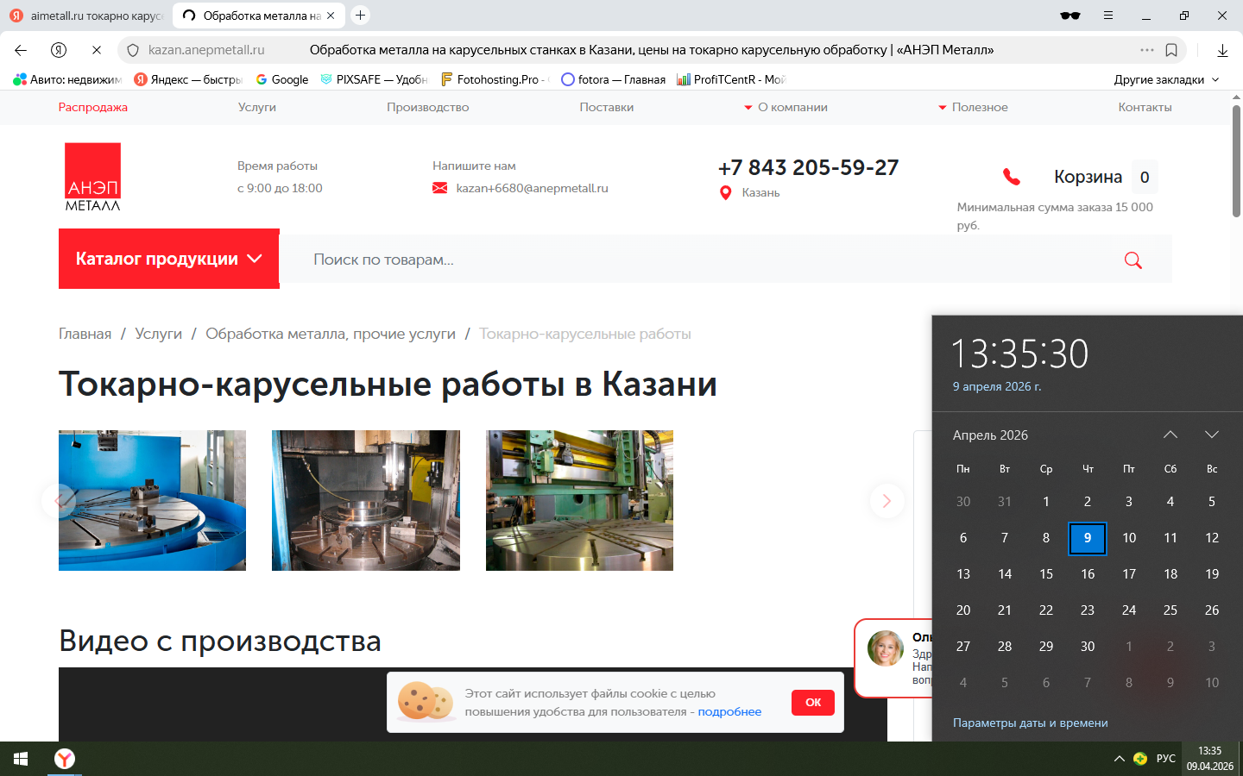
Task: Expand the О компании dropdown menu
Action: tap(786, 108)
